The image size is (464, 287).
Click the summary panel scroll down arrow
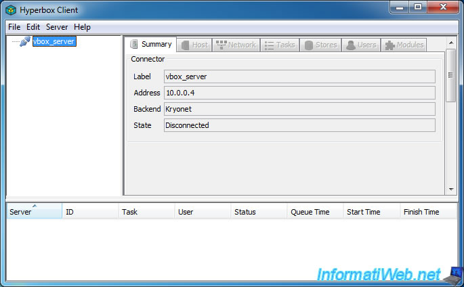[450, 190]
